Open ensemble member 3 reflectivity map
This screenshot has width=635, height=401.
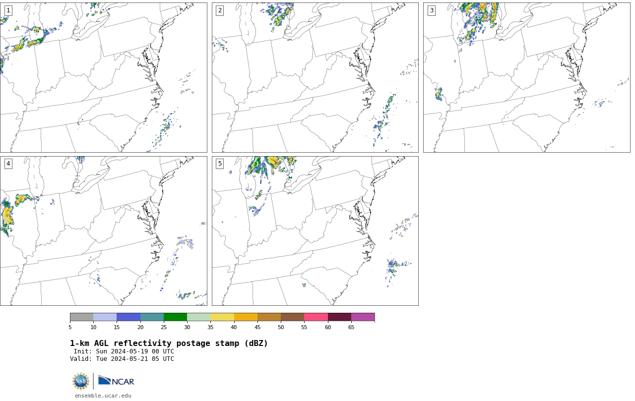[x=526, y=77]
